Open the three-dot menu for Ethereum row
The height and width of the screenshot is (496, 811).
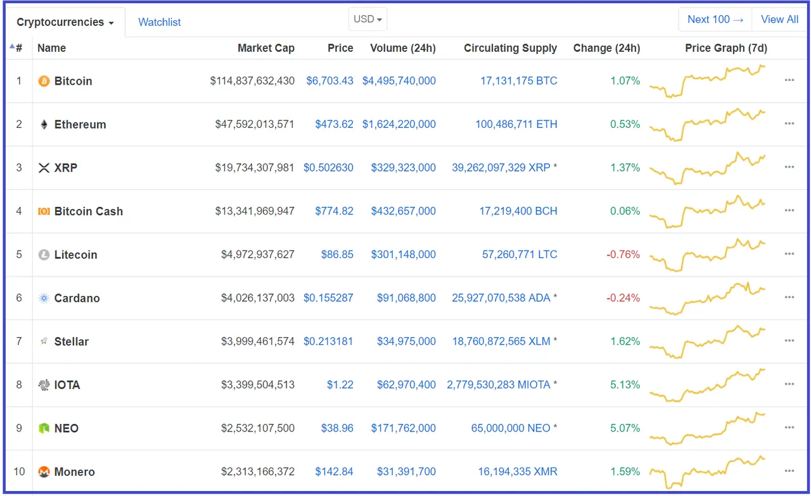point(789,123)
